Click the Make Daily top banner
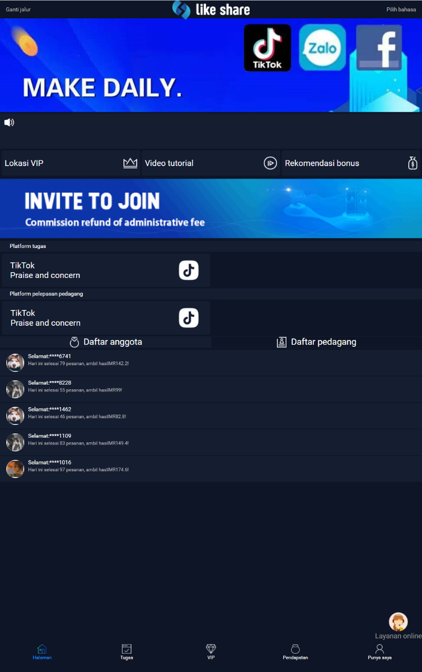The image size is (422, 672). 211,66
